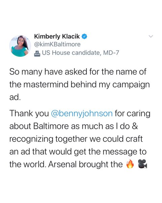The height and width of the screenshot is (203, 162).
Task: Click the fire emoji
Action: 130,164
